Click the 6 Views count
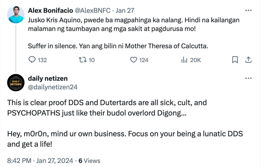This screenshot has width=260, height=167. (89, 161)
